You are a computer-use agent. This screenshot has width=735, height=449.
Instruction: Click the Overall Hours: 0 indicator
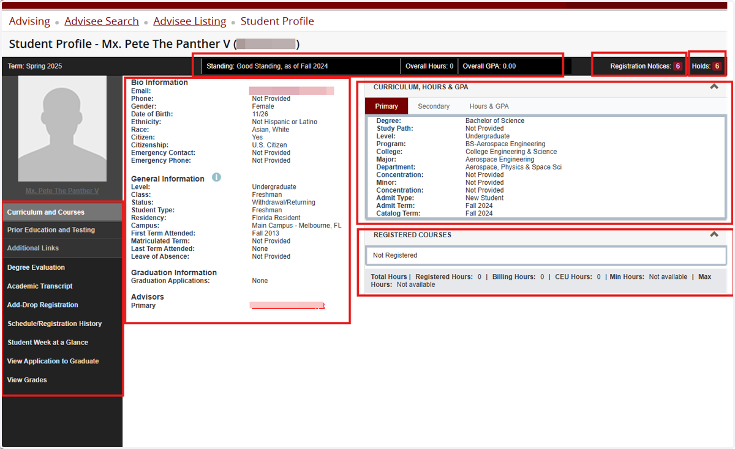click(429, 66)
